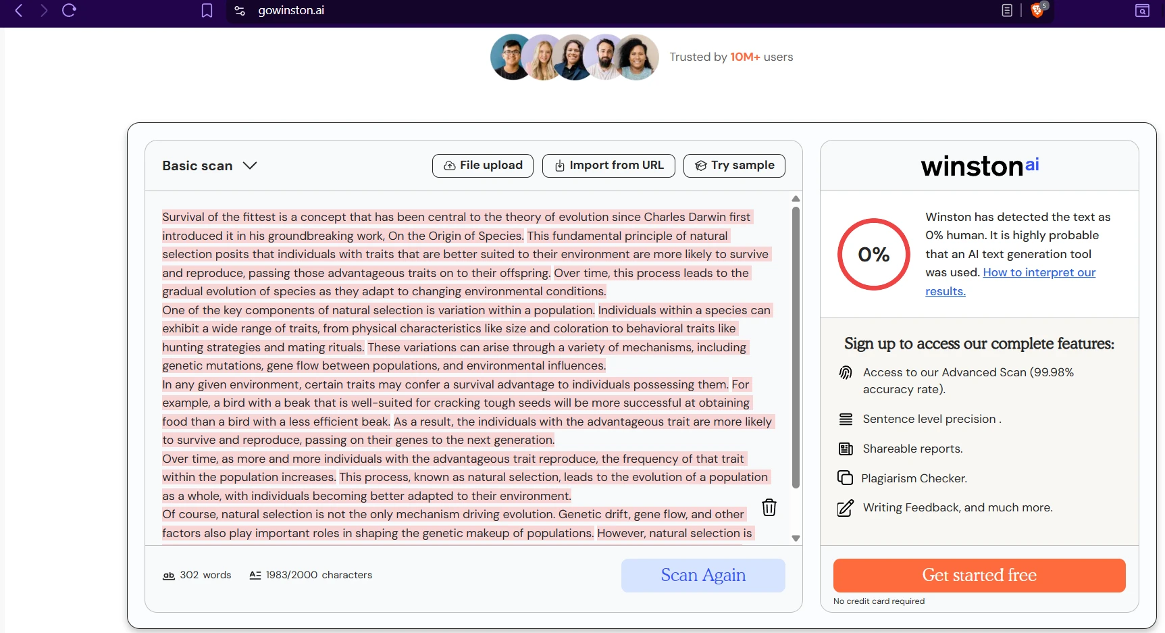Click the text area scroll up arrow

pyautogui.click(x=796, y=199)
